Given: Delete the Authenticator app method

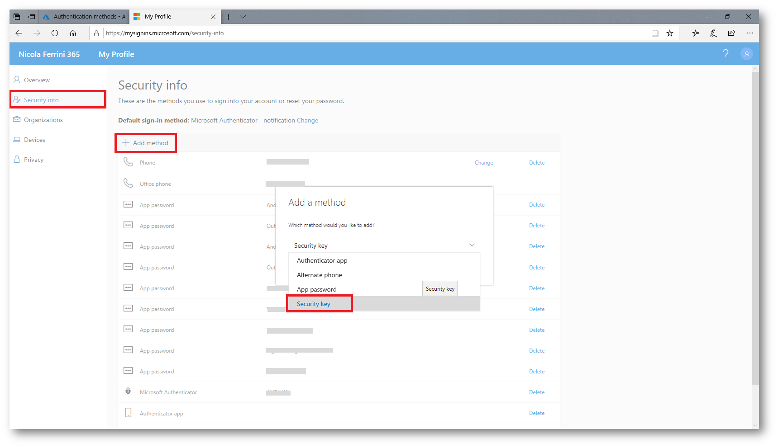Looking at the screenshot, I should coord(537,413).
